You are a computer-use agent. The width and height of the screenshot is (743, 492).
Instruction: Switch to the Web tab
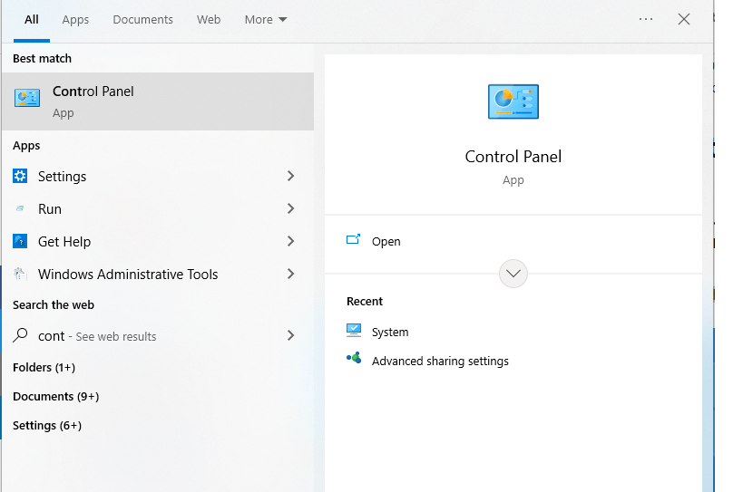pos(209,20)
